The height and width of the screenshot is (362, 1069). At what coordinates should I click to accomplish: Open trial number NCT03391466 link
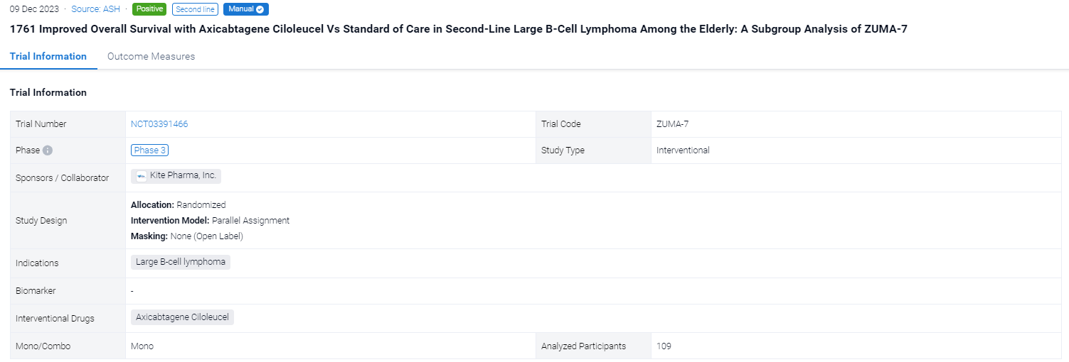coord(159,124)
